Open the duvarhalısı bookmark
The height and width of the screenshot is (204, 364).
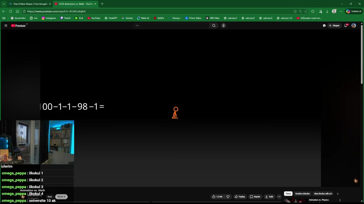click(x=18, y=18)
